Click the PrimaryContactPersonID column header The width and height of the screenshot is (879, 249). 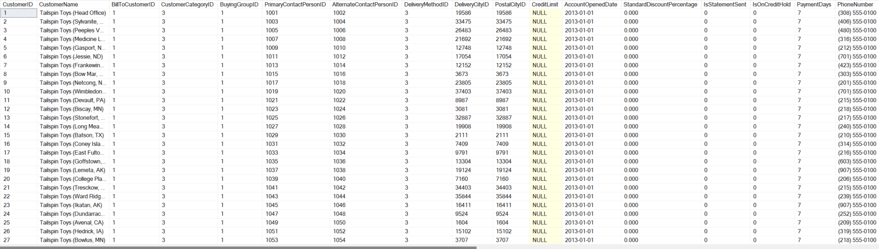[x=296, y=4]
